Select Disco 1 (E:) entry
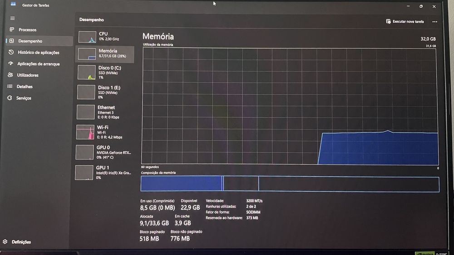Image resolution: width=454 pixels, height=255 pixels. pyautogui.click(x=104, y=92)
